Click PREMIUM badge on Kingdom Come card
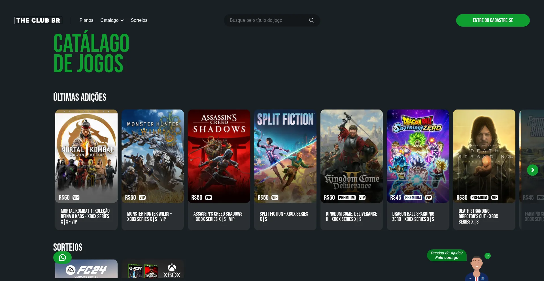Screen dimensions: 544x281 tap(347, 198)
